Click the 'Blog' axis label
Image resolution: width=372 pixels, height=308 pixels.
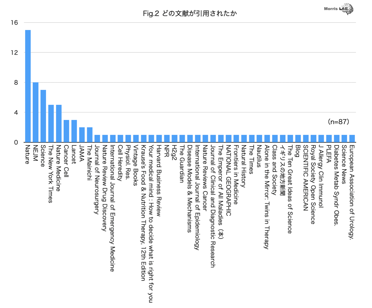point(297,151)
